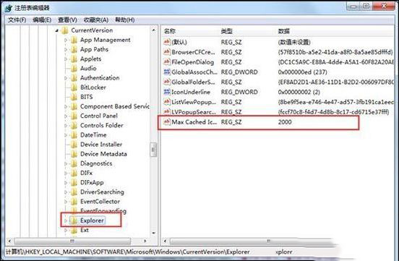The height and width of the screenshot is (261, 399).
Task: Select the BrowserCFCre... string value icon
Action: click(167, 52)
